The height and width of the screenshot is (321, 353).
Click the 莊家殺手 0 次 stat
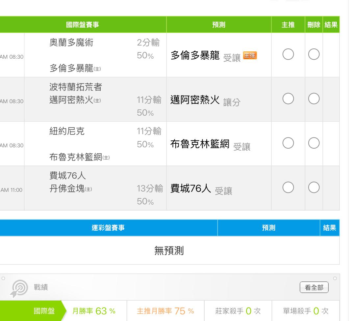(238, 311)
